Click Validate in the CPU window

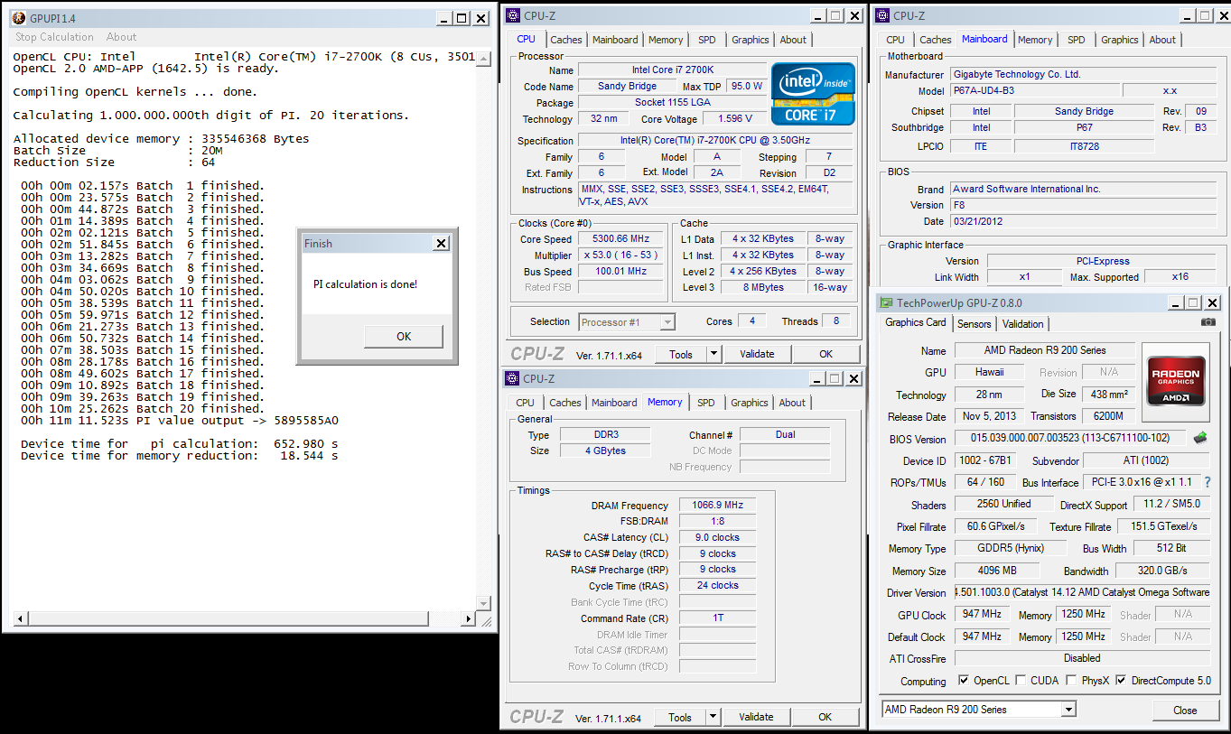757,355
